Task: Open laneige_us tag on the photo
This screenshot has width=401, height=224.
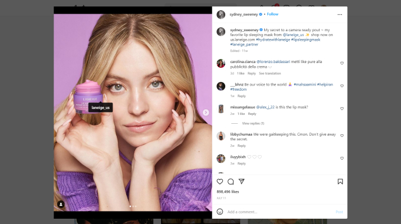Action: click(100, 108)
